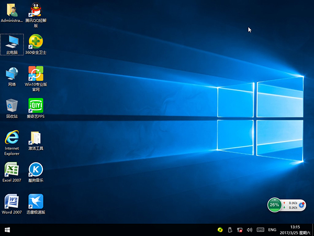
Task: Select the Excel 2007 shortcut
Action: [12, 169]
